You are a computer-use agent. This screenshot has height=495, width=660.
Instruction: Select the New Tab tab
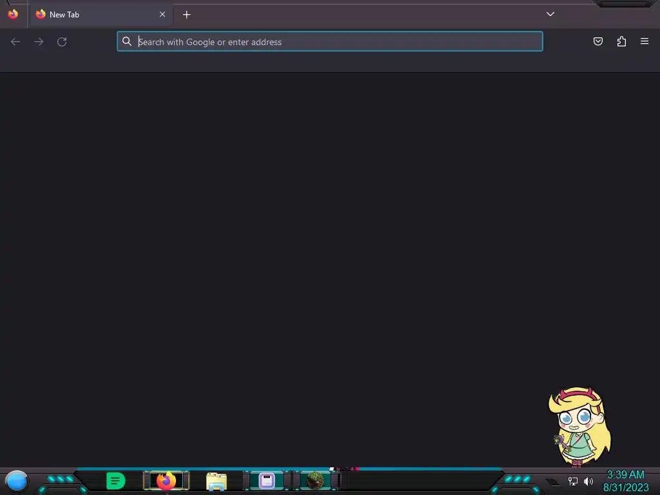pyautogui.click(x=101, y=15)
